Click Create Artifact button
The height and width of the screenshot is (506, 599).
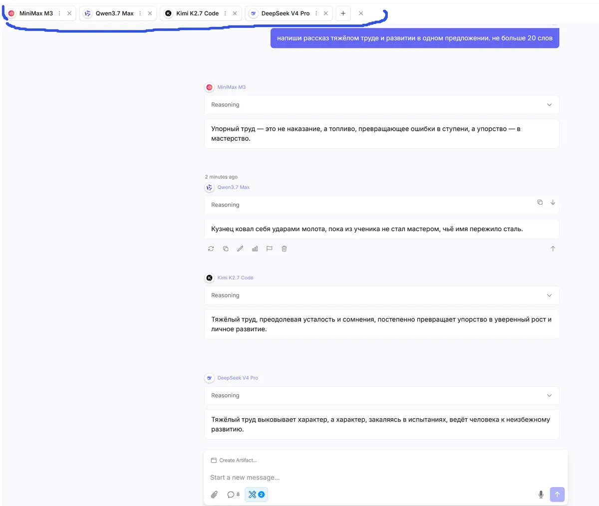coord(234,460)
